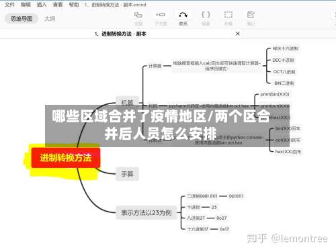Select the hex(XX)回车 node
This screenshot has height=252, width=336.
[288, 152]
